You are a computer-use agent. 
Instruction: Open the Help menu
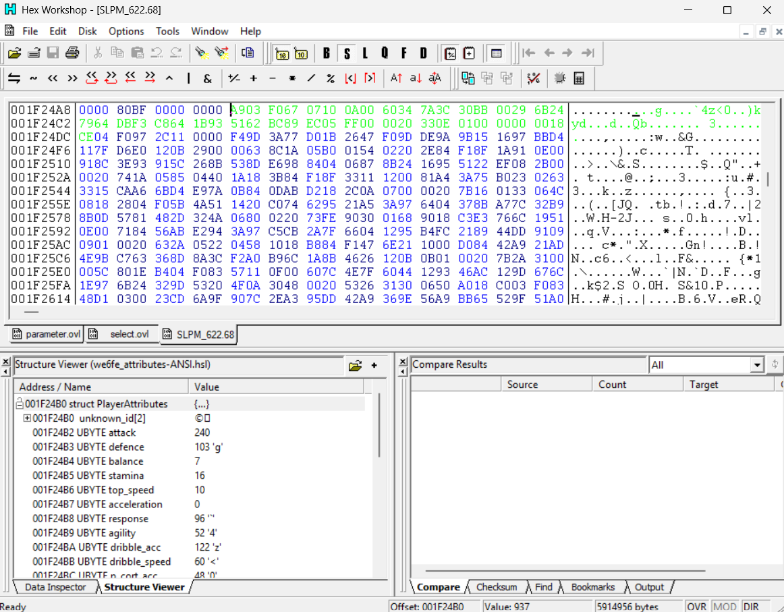click(250, 31)
